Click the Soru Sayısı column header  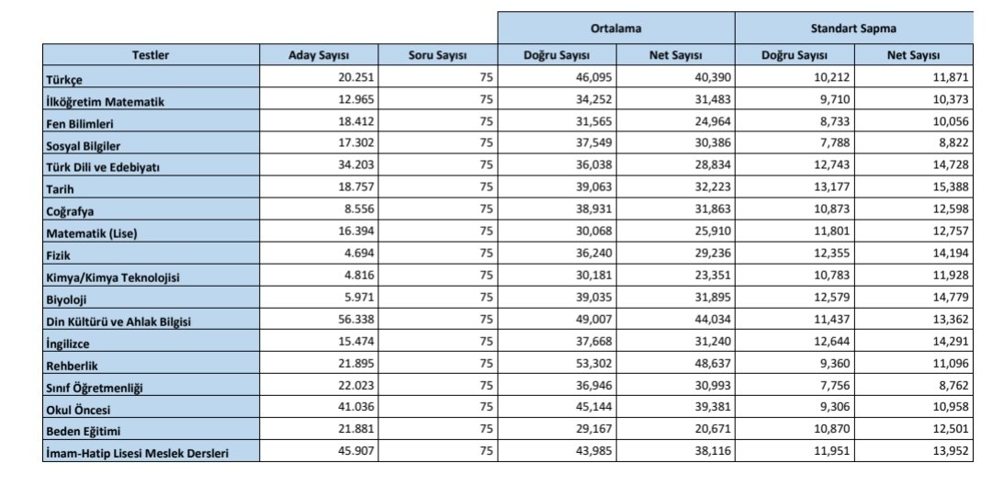pos(438,56)
